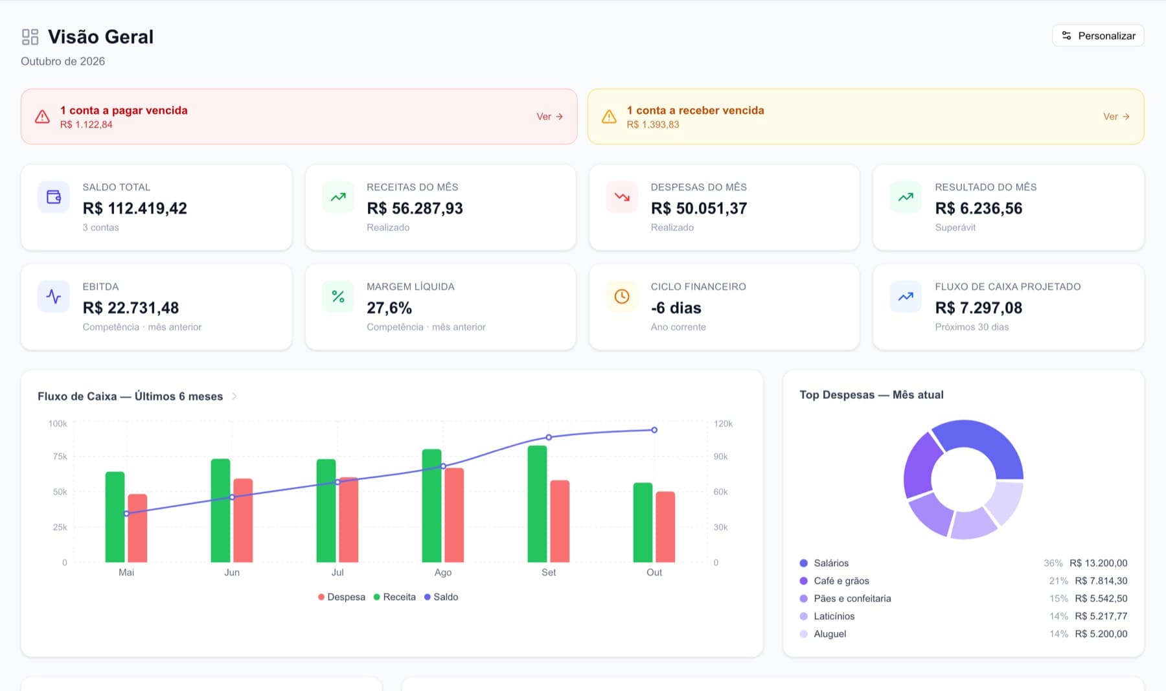1166x691 pixels.
Task: Click the Saldo line point for Mai
Action: pos(126,514)
